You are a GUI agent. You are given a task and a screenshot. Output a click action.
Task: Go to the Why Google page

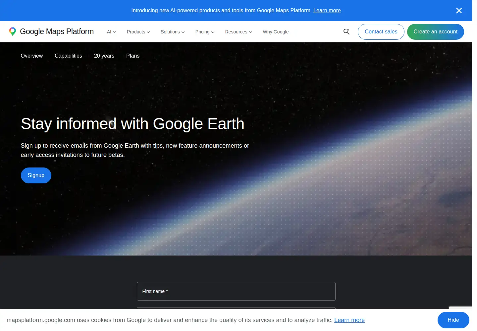tap(276, 32)
